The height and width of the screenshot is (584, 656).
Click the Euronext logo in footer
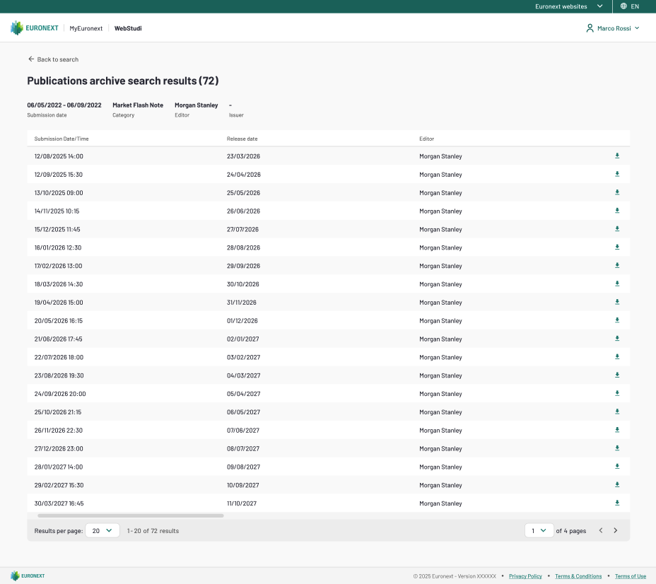click(x=28, y=576)
